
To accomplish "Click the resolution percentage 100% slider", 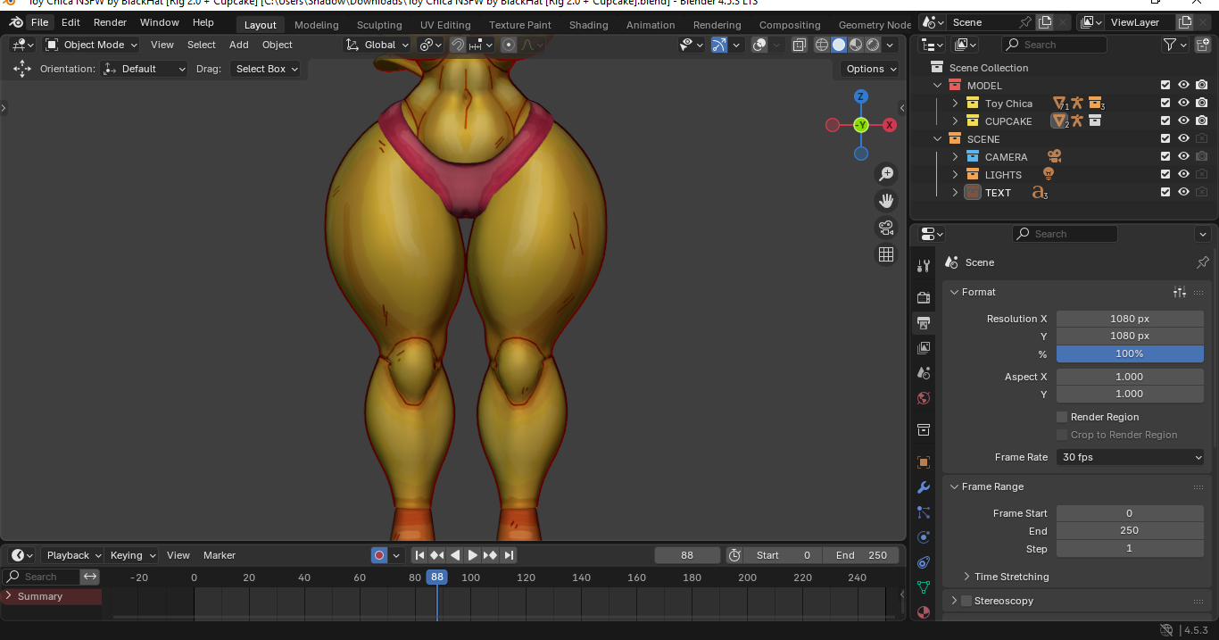I will click(x=1130, y=353).
